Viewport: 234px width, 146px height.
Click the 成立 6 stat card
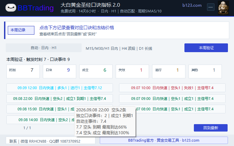tap(96, 71)
